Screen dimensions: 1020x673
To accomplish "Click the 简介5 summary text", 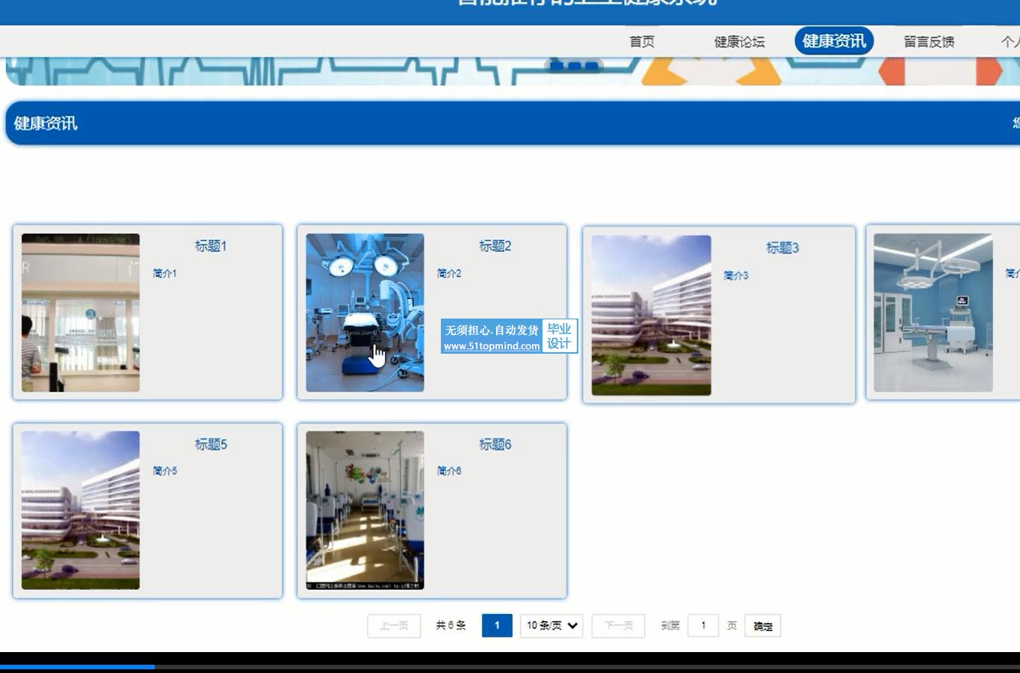I will click(164, 471).
